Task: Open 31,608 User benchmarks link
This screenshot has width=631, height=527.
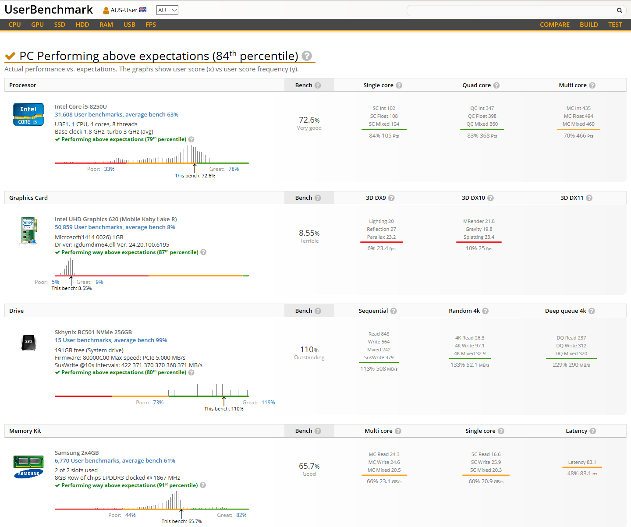Action: click(x=117, y=115)
